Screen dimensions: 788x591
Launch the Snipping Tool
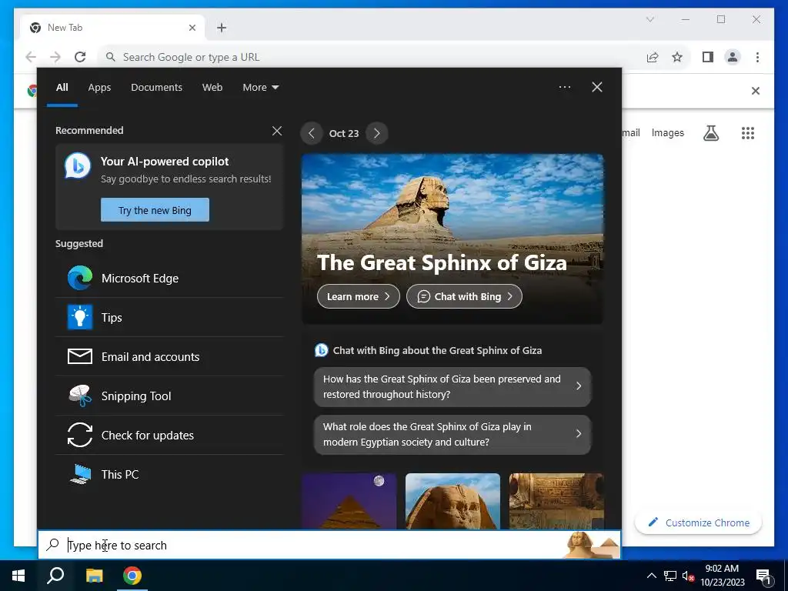169,396
